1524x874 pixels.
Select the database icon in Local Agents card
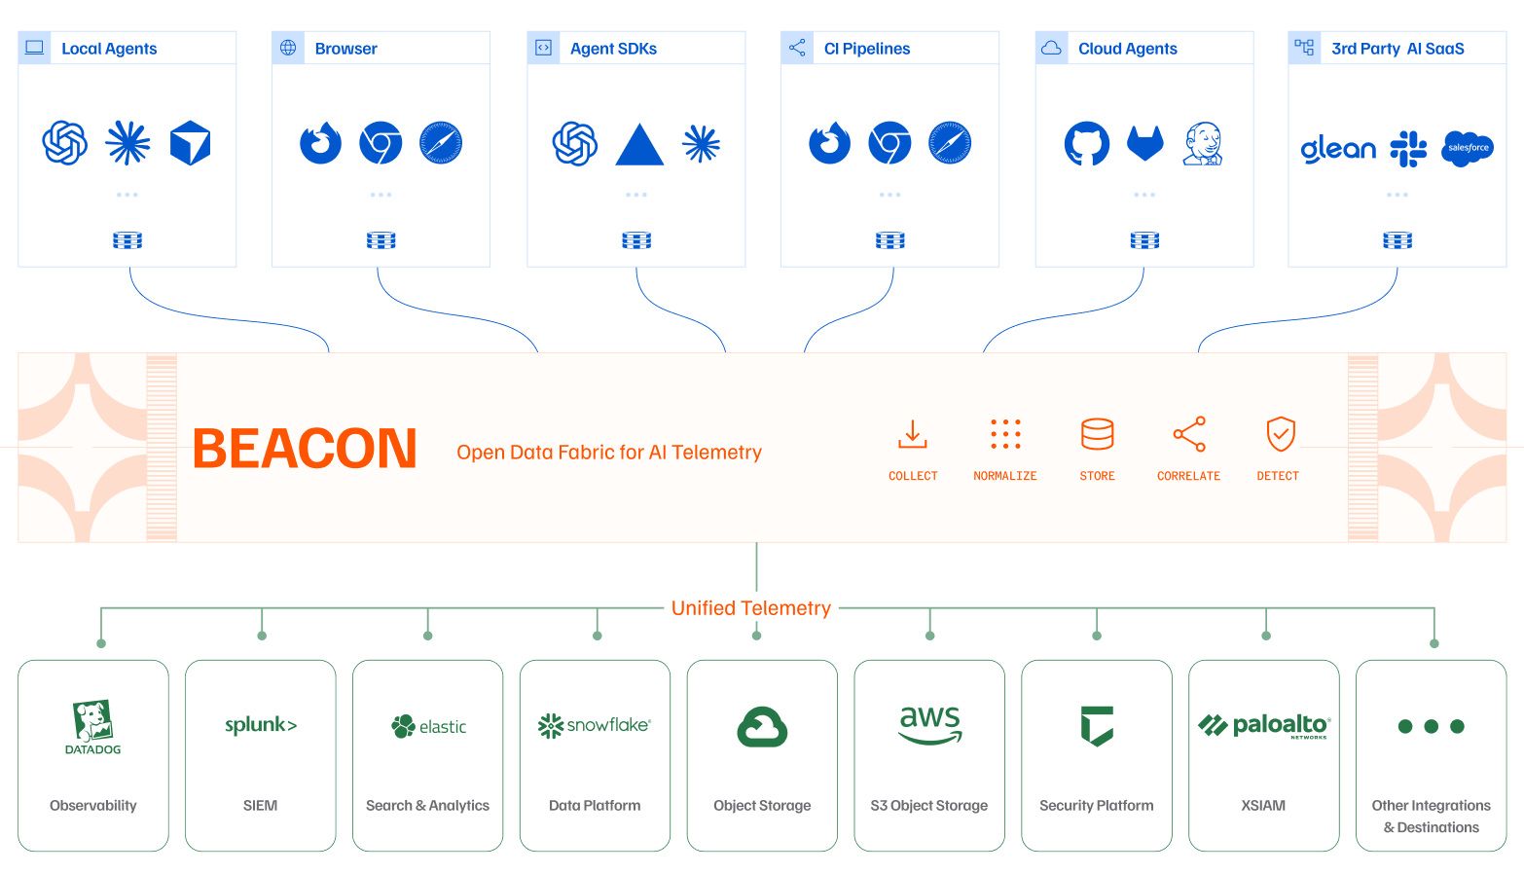pos(127,240)
